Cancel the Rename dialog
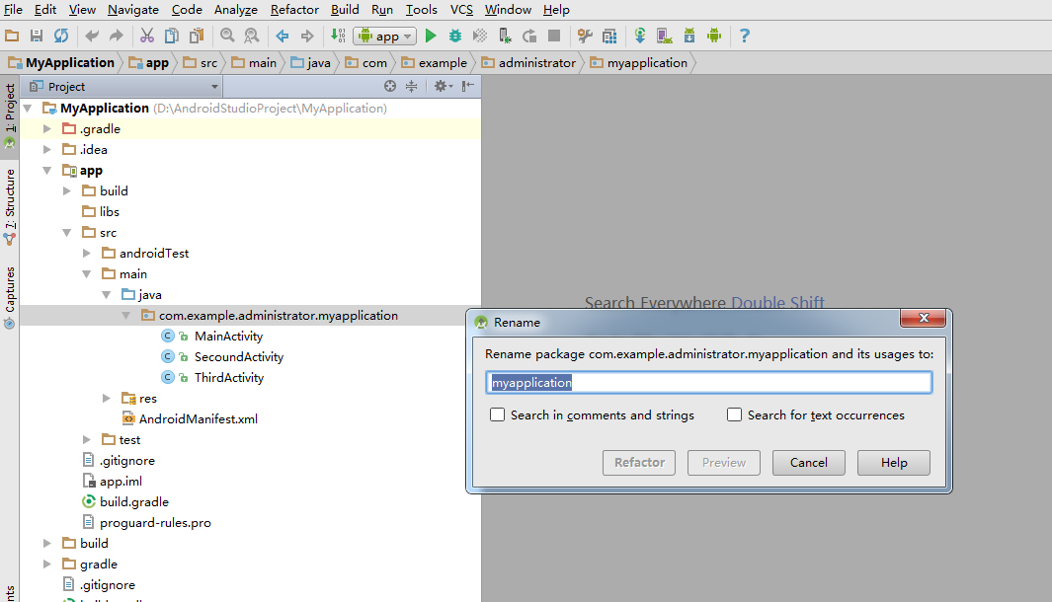The height and width of the screenshot is (602, 1052). pyautogui.click(x=808, y=463)
